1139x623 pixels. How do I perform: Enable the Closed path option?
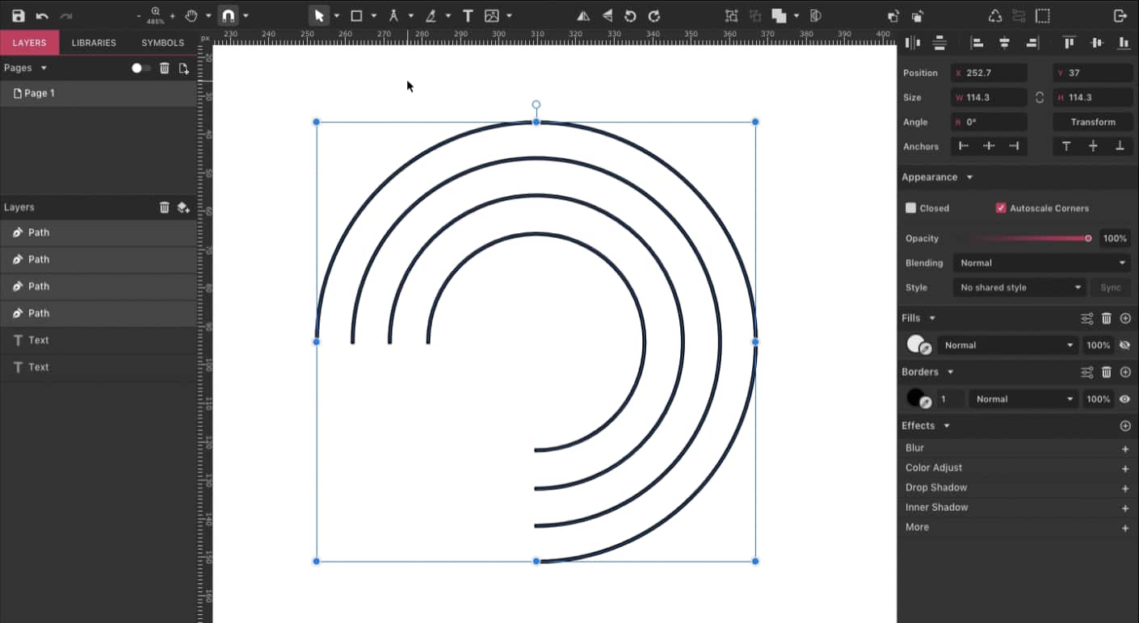point(910,207)
